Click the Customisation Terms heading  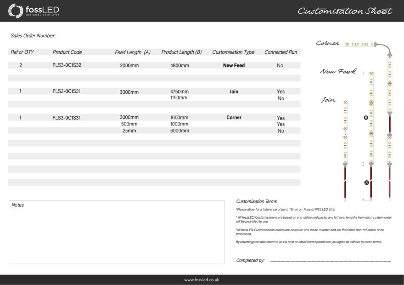tap(256, 201)
